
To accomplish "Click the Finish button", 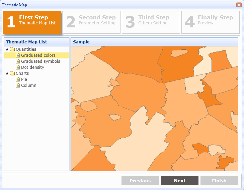I will 219,181.
